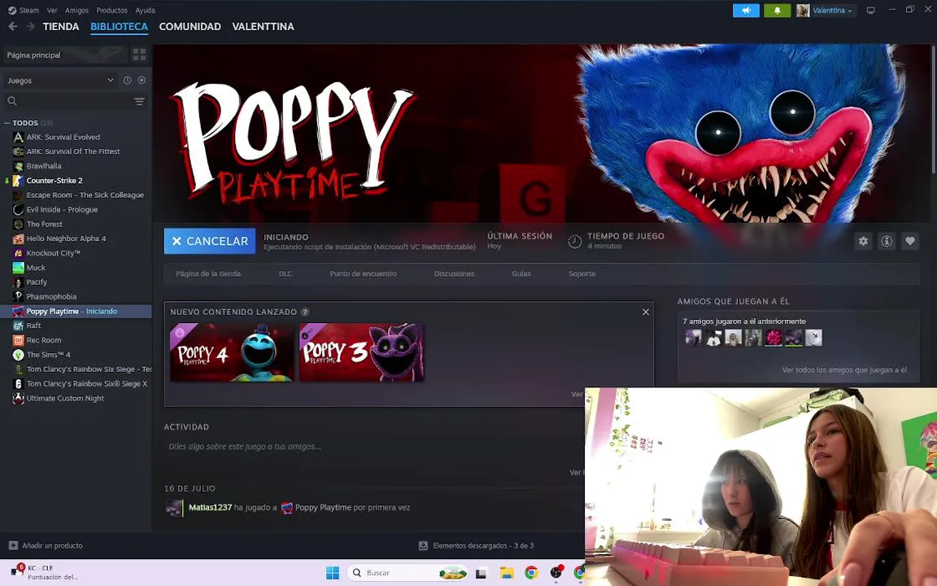
Task: Click Matias1237 username in activity
Action: tap(210, 508)
